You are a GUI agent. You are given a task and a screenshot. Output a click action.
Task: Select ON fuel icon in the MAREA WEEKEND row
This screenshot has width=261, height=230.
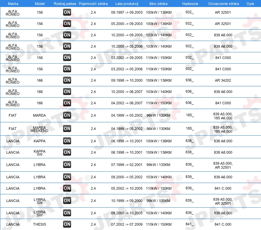tap(67, 128)
